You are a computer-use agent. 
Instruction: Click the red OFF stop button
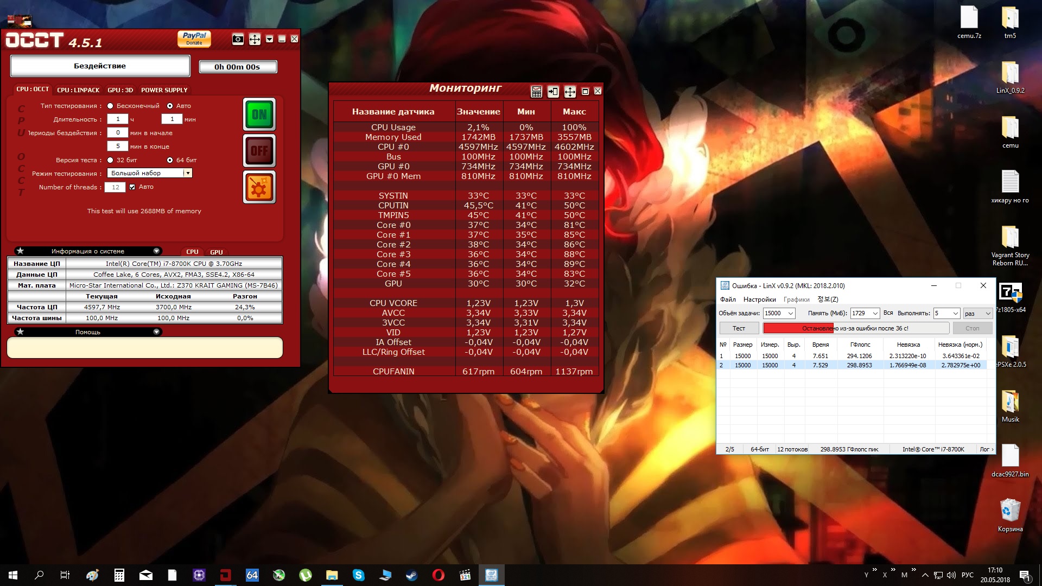click(x=259, y=150)
